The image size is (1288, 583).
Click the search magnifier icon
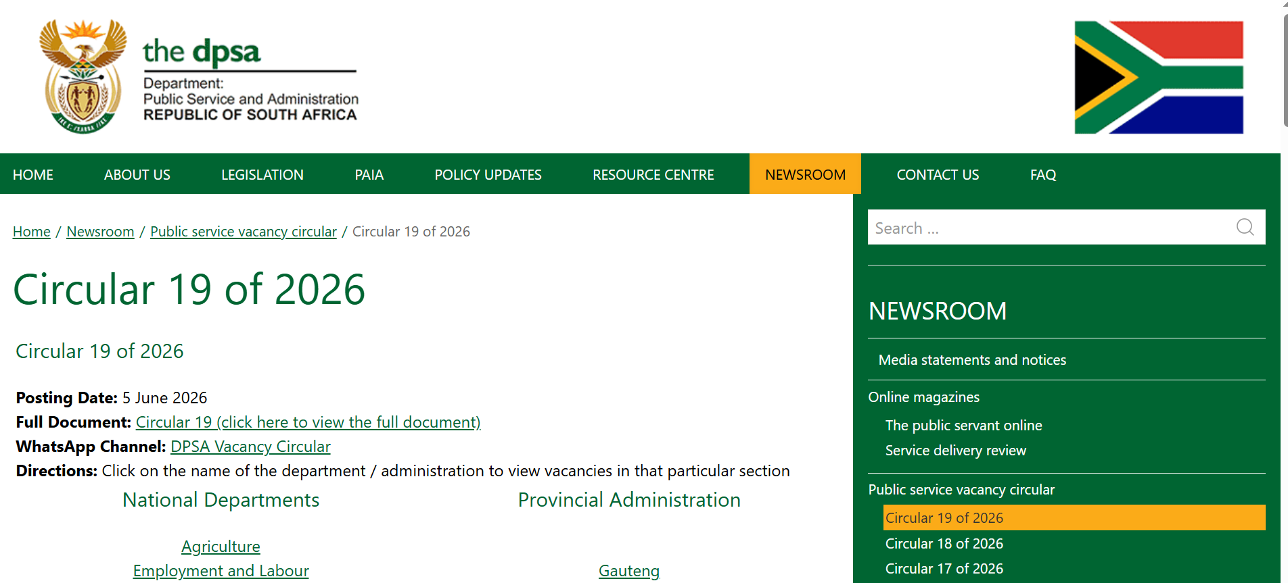[1245, 227]
